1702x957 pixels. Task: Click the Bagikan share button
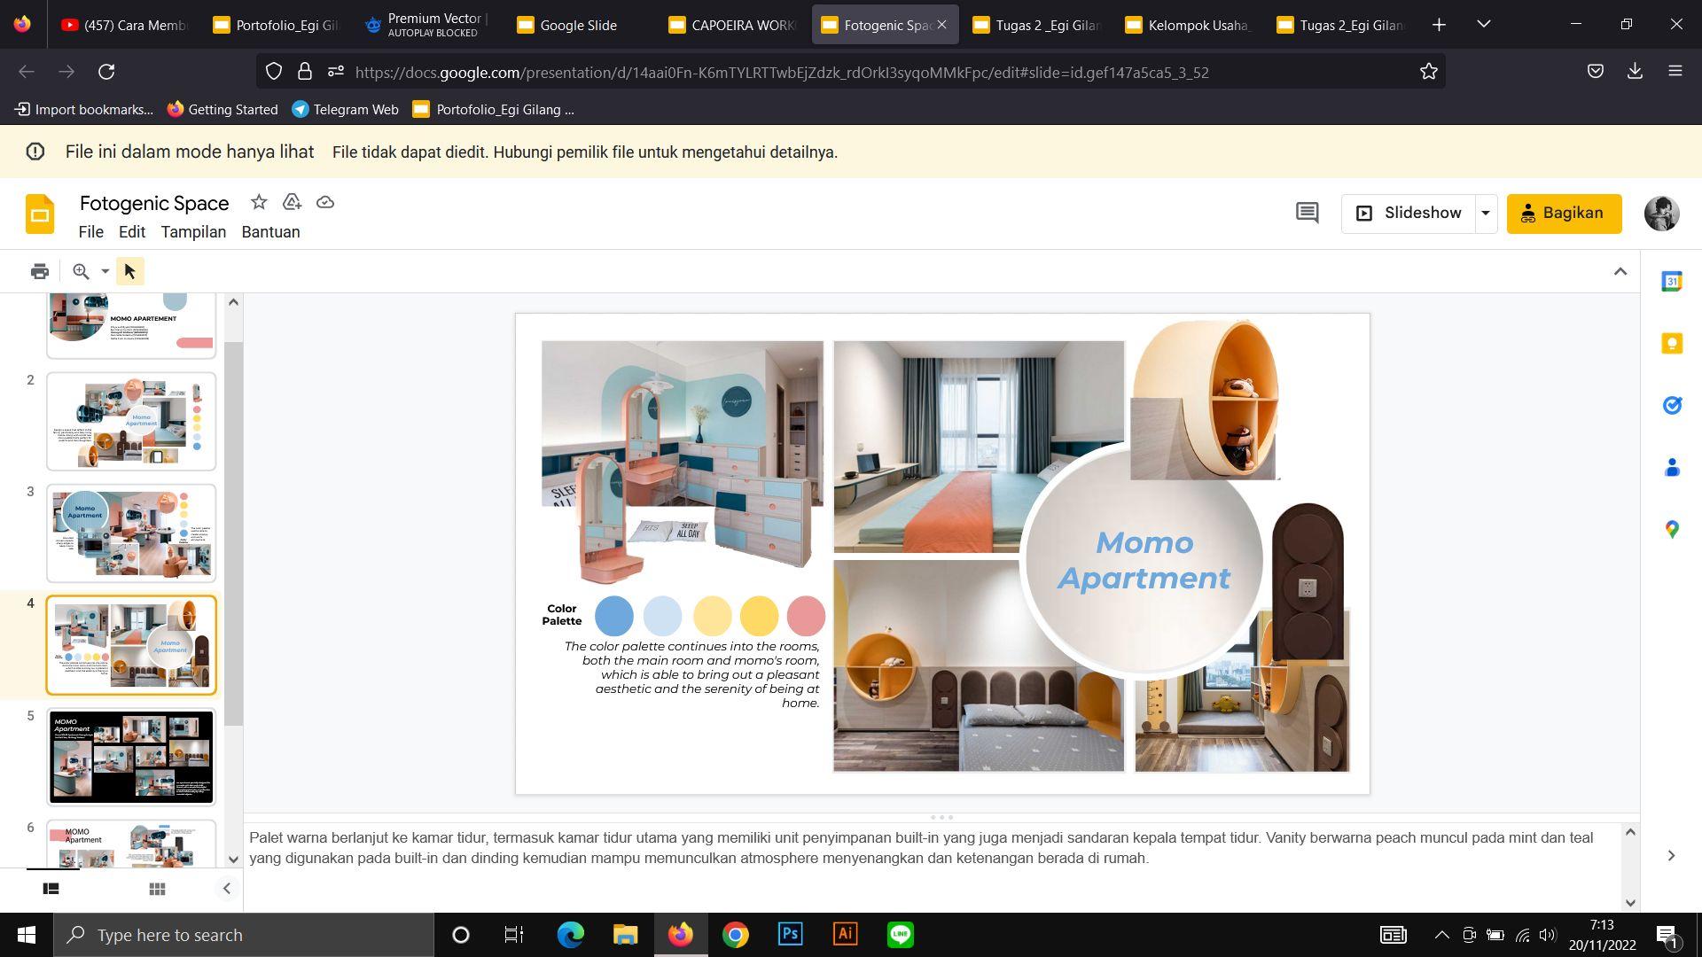[1564, 213]
